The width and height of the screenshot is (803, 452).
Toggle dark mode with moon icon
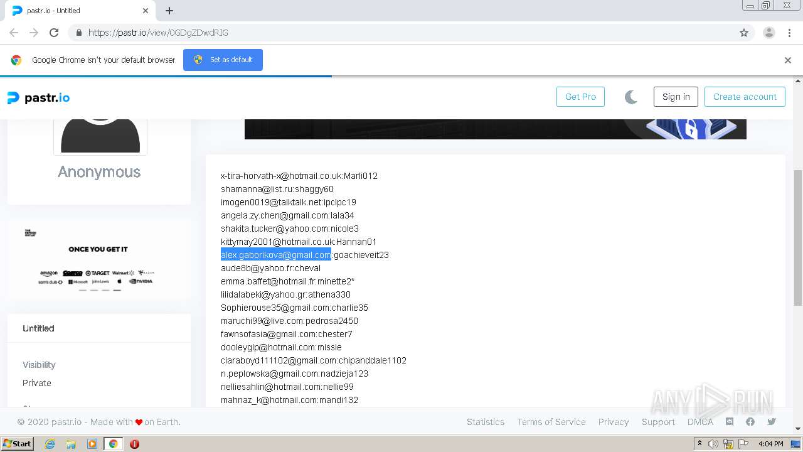[x=631, y=97]
